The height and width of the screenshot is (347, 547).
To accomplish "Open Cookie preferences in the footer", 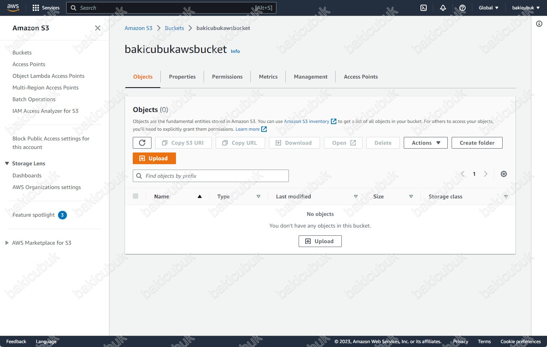I will pos(521,342).
